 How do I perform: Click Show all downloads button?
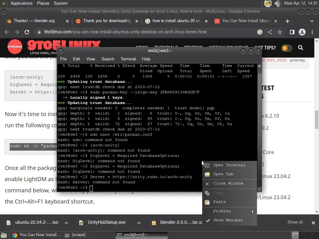(295, 222)
